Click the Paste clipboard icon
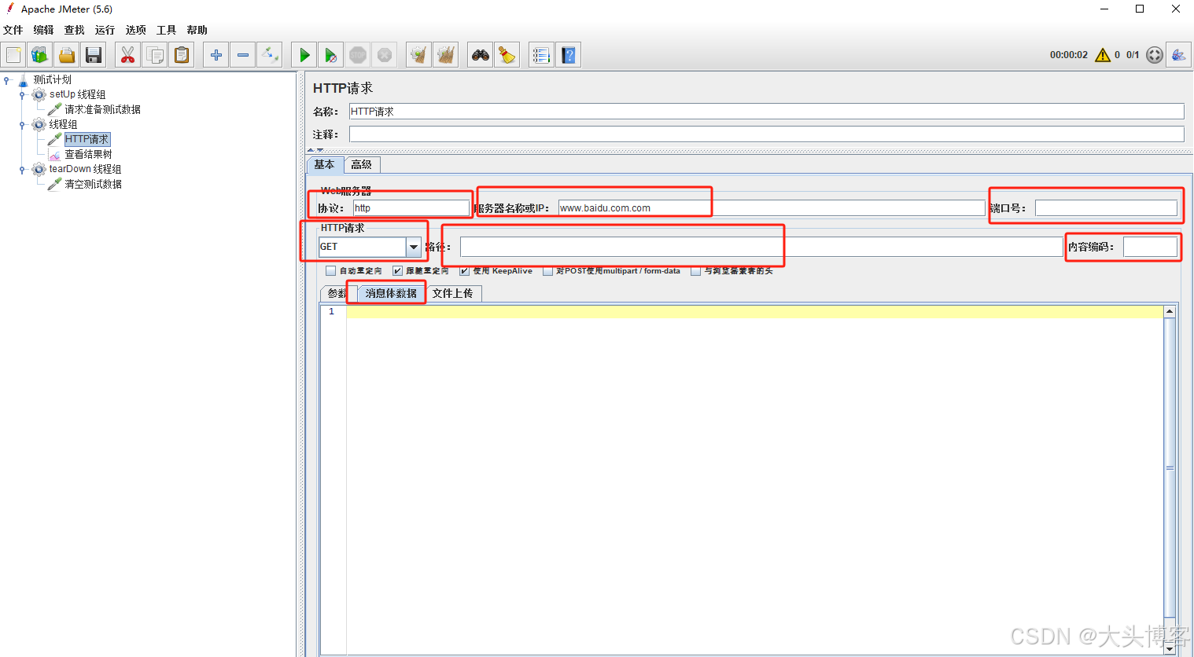This screenshot has height=657, width=1194. [x=182, y=55]
